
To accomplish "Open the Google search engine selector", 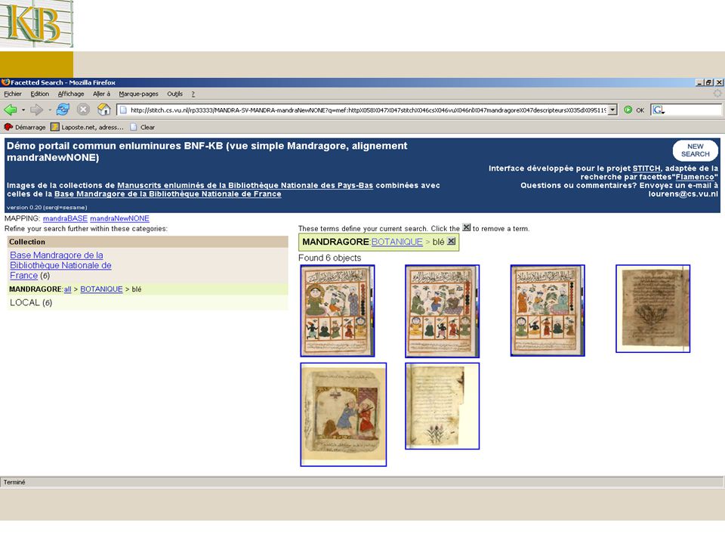I will coord(659,110).
